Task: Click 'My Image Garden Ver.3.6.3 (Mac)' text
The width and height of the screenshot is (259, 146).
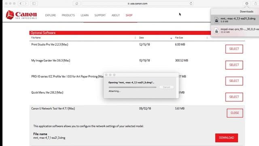Action: coord(51,60)
